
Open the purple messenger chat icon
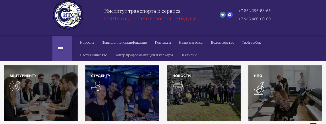230,15
